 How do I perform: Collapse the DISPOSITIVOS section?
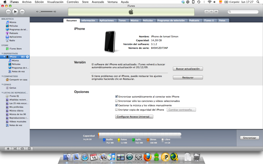[x=2, y=54]
